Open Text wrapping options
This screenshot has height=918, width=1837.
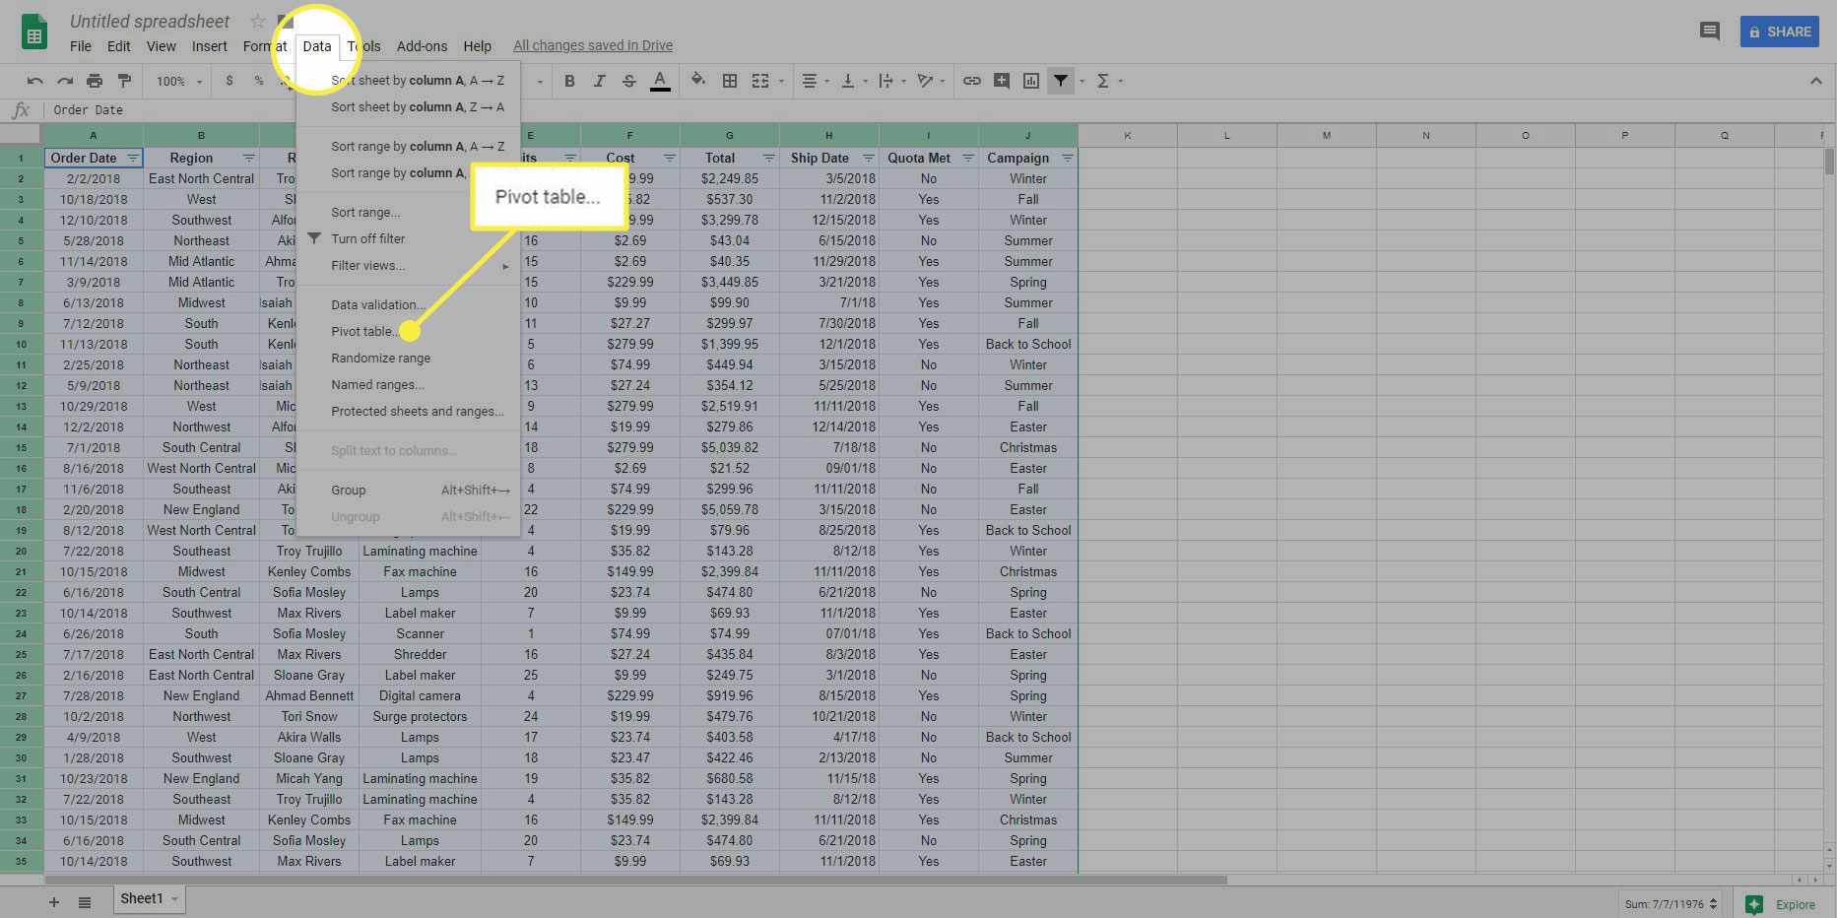point(886,81)
